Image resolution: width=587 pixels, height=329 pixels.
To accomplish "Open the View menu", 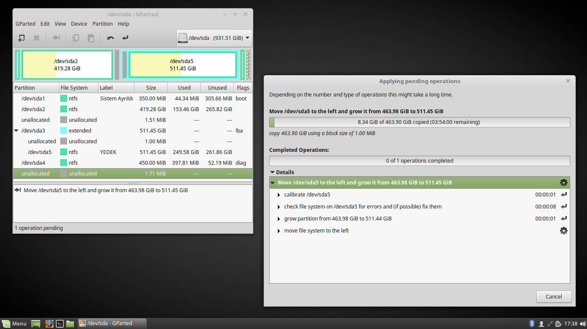I will pos(60,24).
